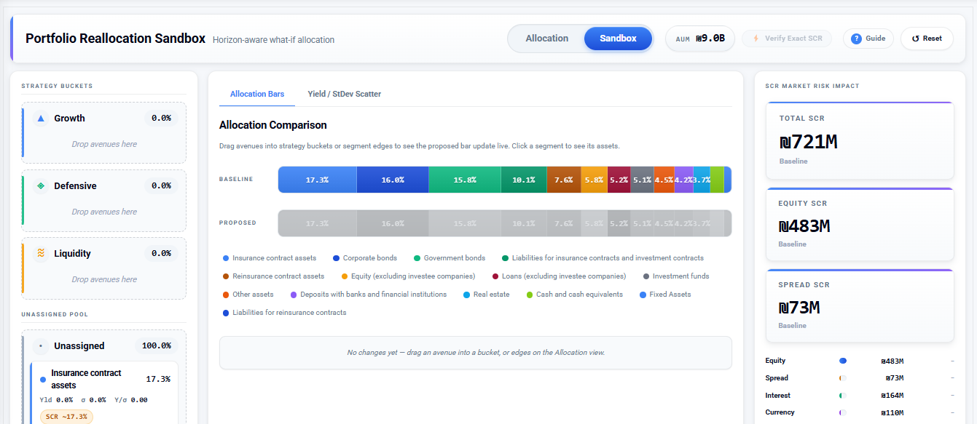Viewport: 977px width, 424px height.
Task: Click the 16.0% baseline bar segment
Action: coord(392,180)
